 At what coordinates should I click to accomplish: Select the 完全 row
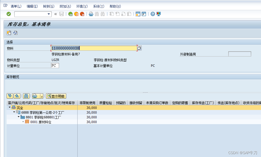click(x=134, y=108)
